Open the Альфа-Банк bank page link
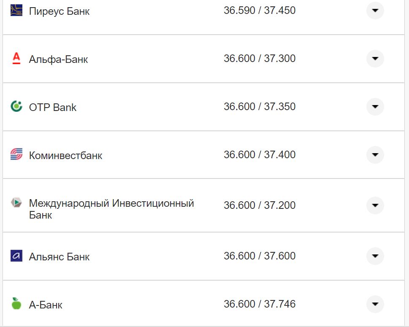Image resolution: width=409 pixels, height=327 pixels. click(x=58, y=59)
